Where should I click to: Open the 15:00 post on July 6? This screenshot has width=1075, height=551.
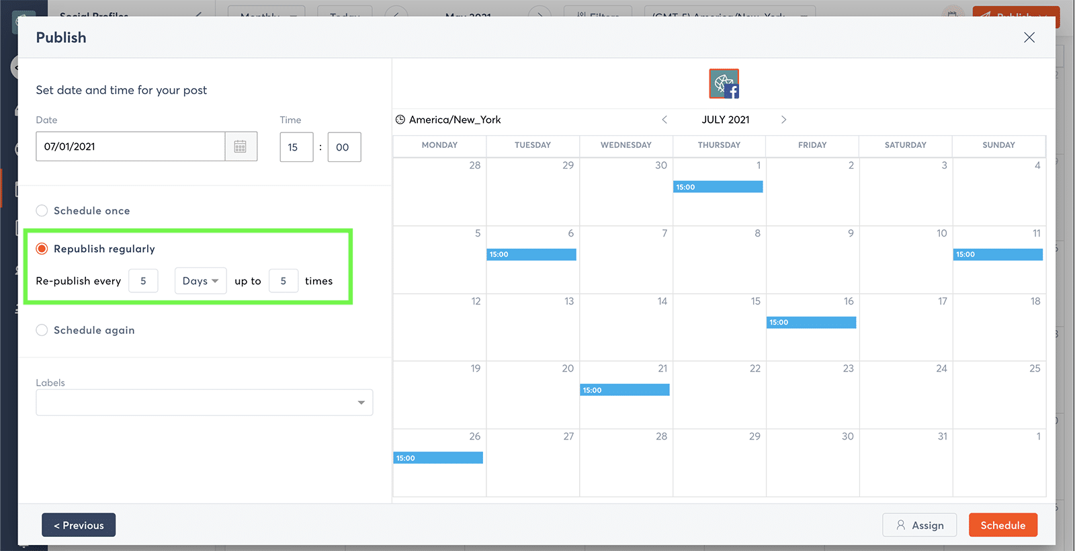[x=531, y=255]
